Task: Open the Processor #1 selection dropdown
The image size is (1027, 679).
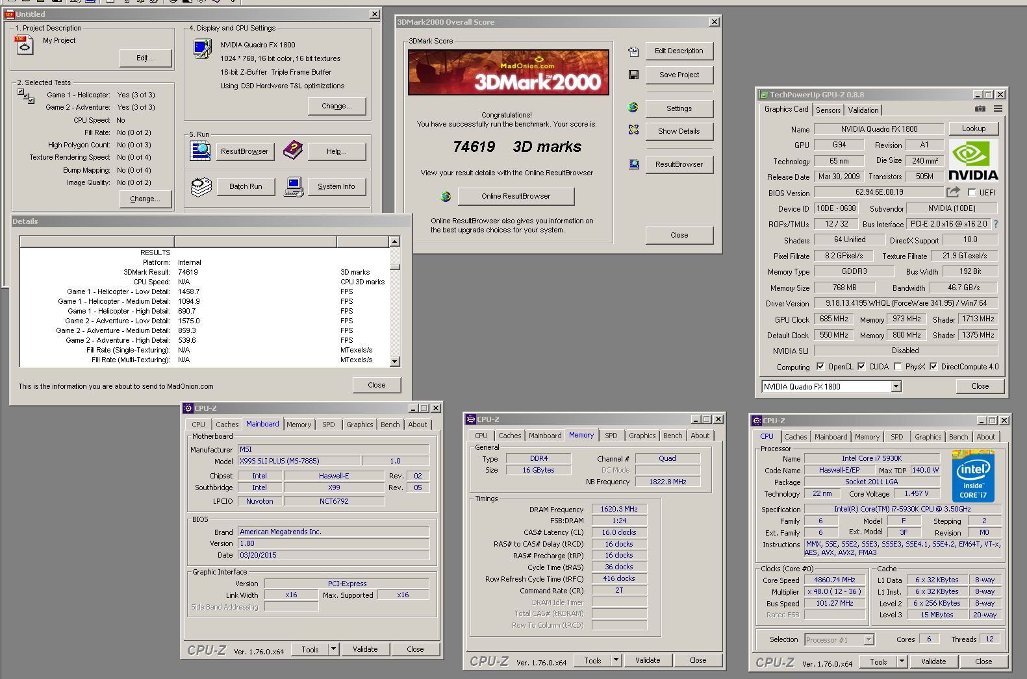Action: pyautogui.click(x=869, y=639)
